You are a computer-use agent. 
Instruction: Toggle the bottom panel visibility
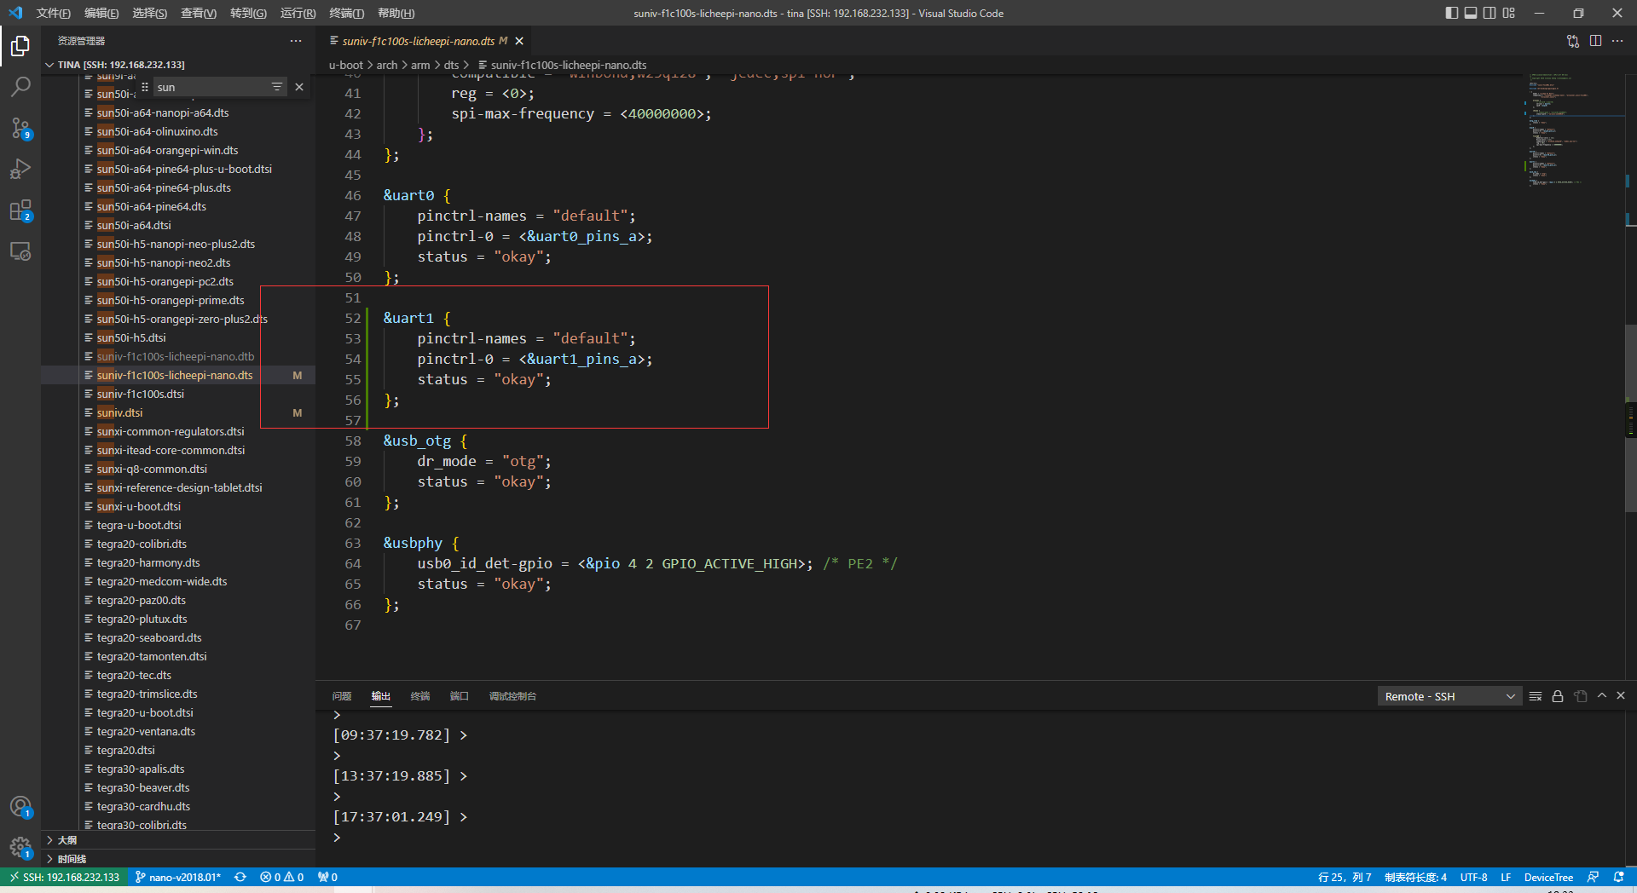[1471, 13]
